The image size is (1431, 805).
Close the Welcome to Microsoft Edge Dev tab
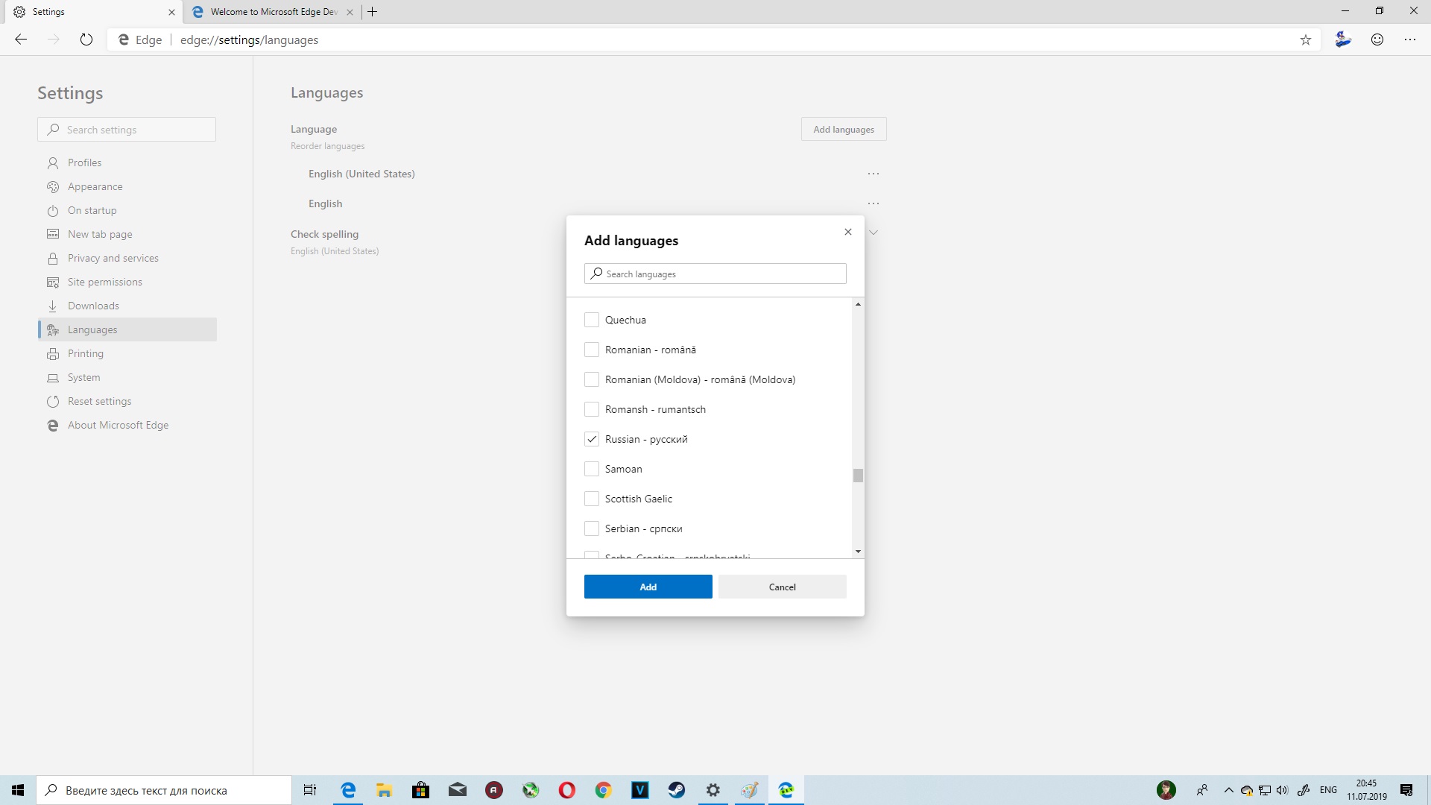pyautogui.click(x=350, y=12)
